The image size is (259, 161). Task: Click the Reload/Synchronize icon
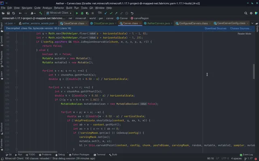tap(13, 13)
